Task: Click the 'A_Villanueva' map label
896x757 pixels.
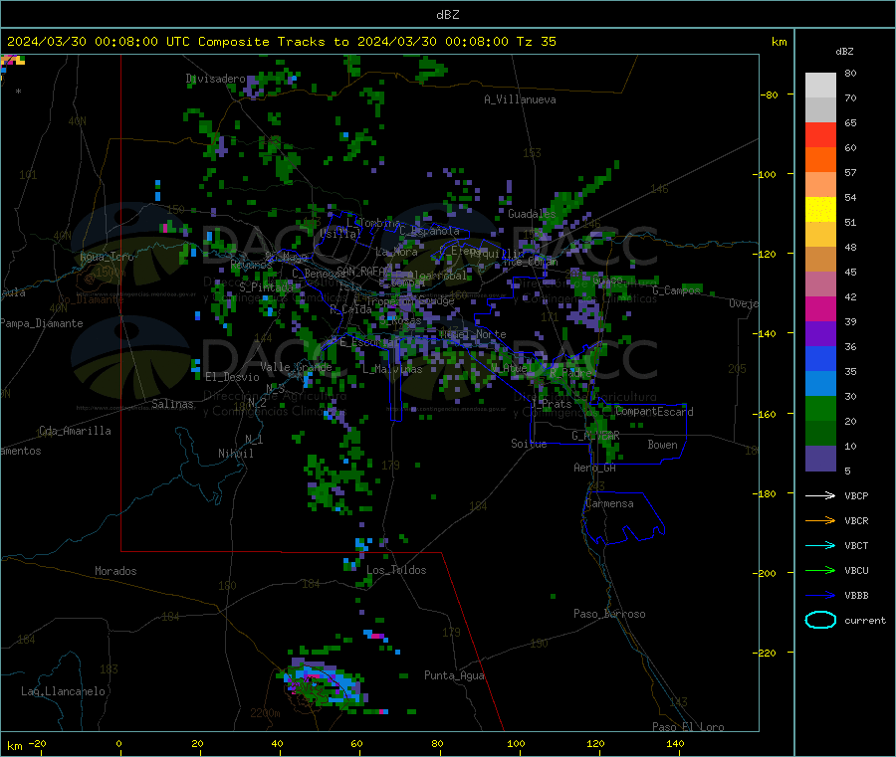Action: click(520, 99)
